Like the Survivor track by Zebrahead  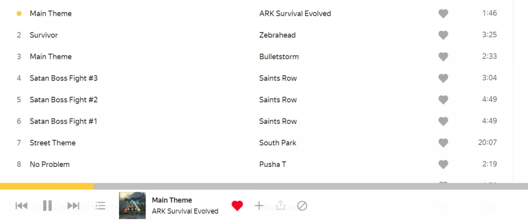coord(443,35)
